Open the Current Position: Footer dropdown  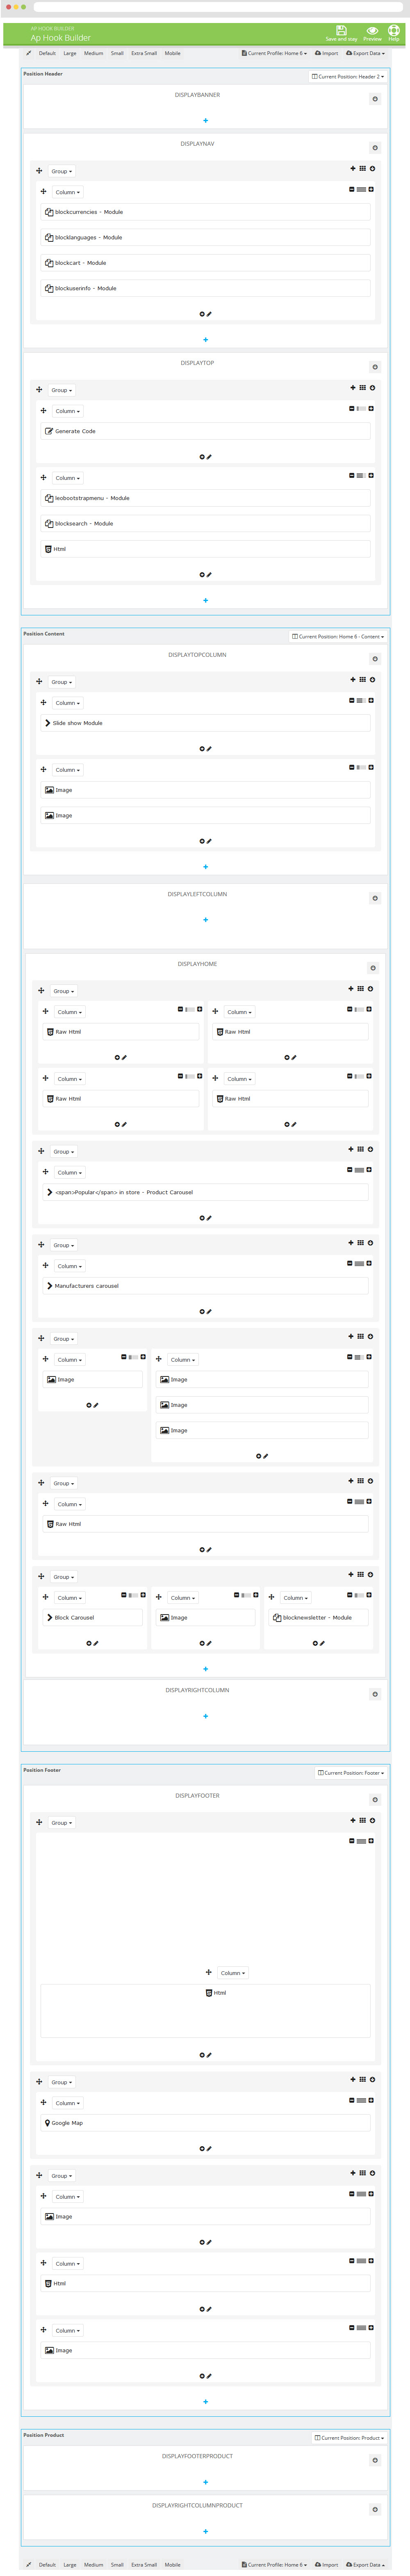(351, 1773)
